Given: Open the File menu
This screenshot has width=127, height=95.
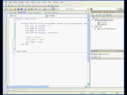Looking at the screenshot, I should 6,2.
